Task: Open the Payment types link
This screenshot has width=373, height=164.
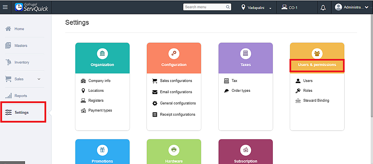Action: click(100, 110)
